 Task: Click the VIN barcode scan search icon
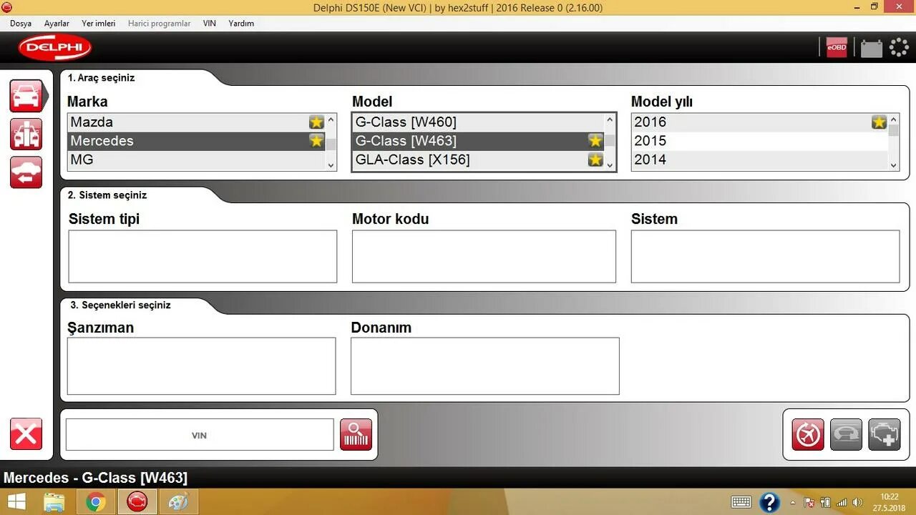(356, 434)
